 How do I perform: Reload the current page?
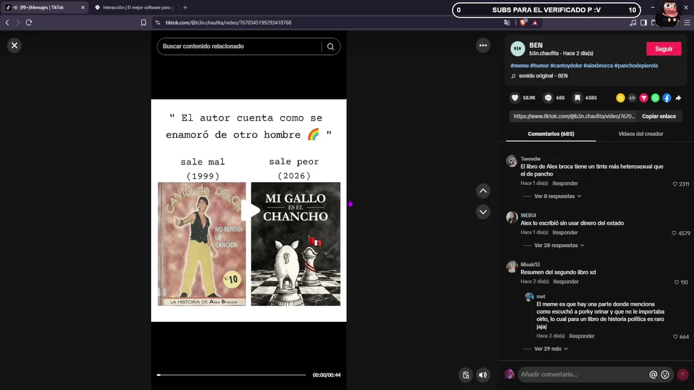[29, 23]
